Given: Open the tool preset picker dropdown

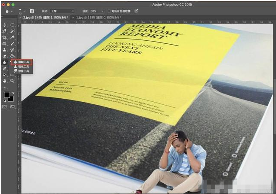Looking at the screenshot, I should coord(12,11).
